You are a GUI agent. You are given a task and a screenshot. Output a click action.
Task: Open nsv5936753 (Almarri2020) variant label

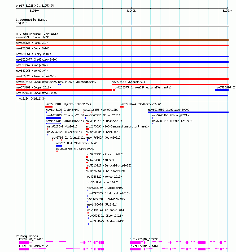(x=75, y=149)
